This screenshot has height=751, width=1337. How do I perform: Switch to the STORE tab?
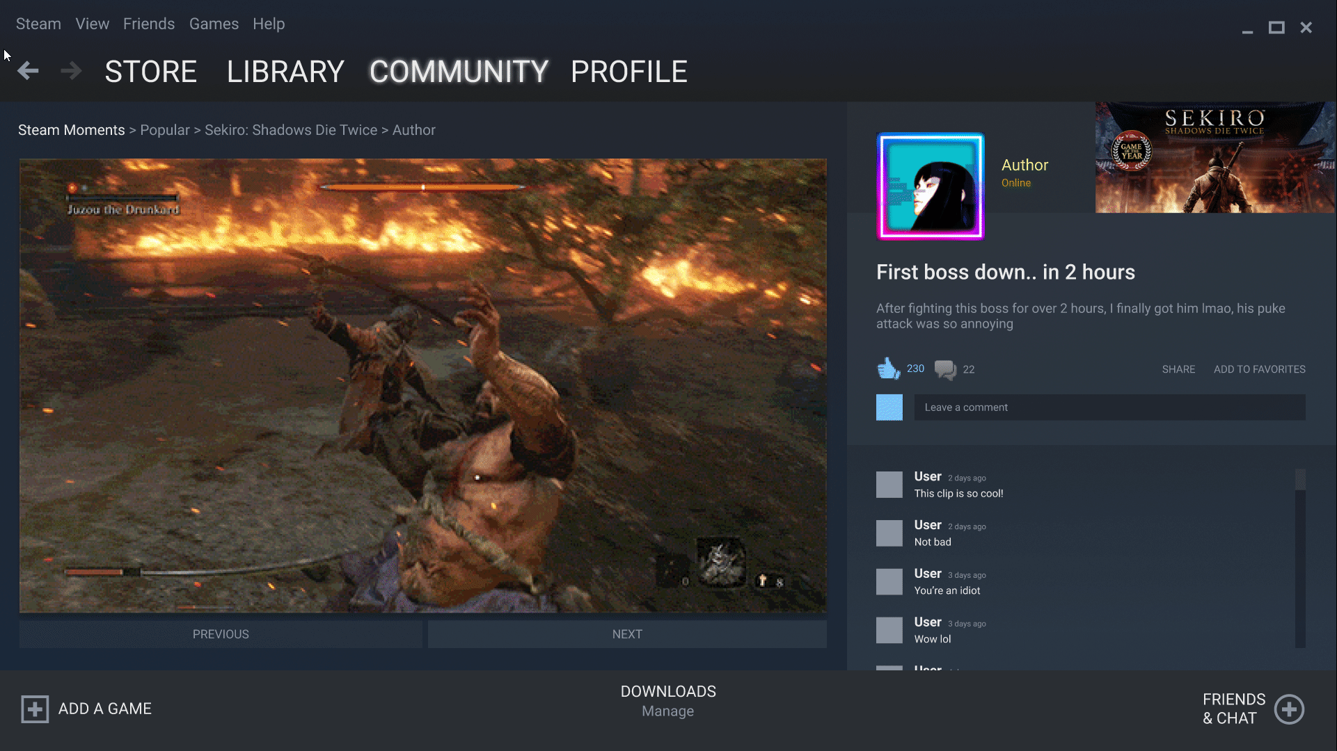(151, 72)
